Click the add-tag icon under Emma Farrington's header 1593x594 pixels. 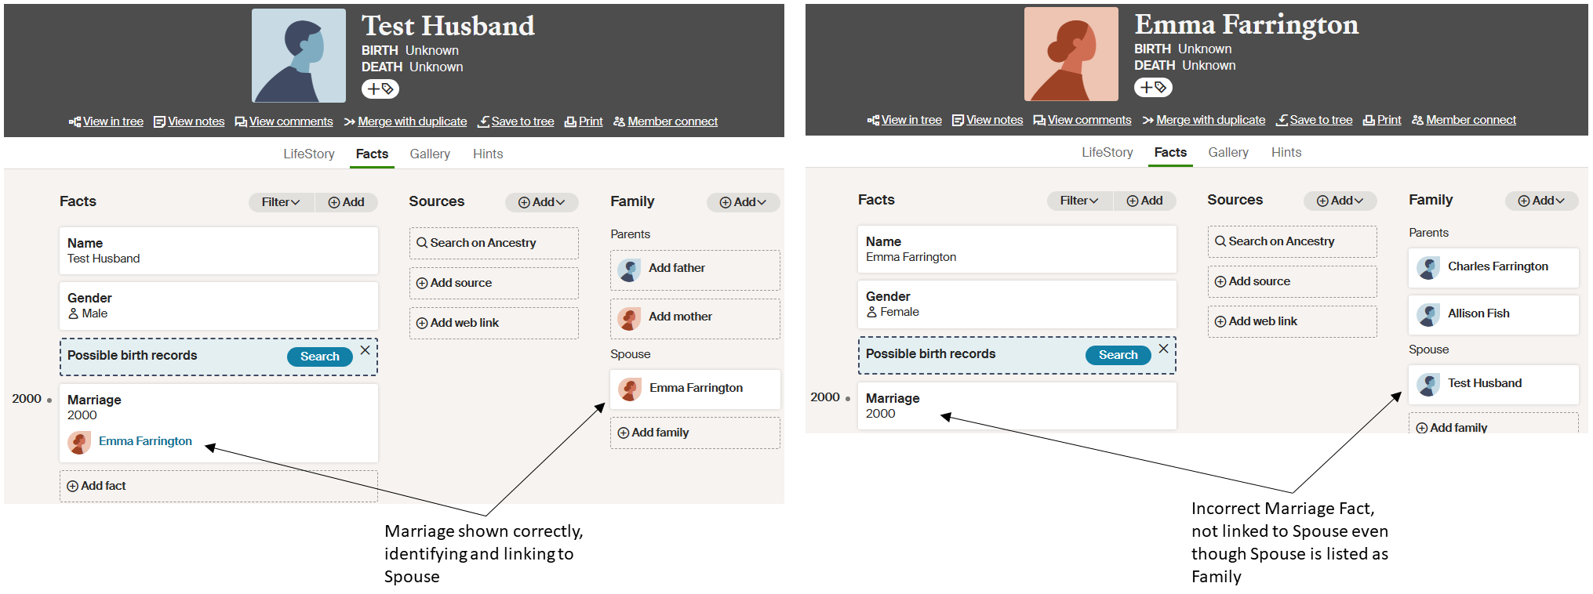[1153, 88]
